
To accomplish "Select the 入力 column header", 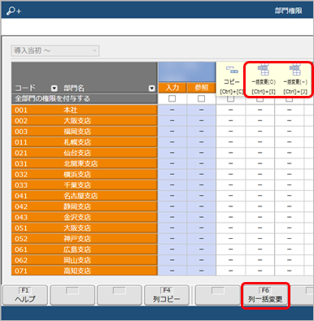I will click(x=172, y=88).
